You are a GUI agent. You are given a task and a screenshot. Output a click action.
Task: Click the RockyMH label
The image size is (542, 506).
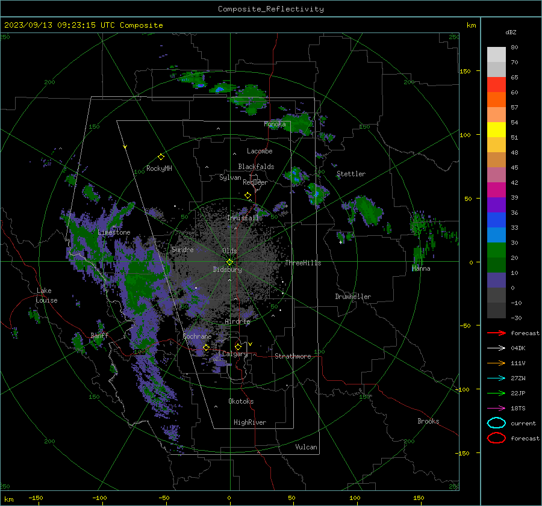pos(159,168)
